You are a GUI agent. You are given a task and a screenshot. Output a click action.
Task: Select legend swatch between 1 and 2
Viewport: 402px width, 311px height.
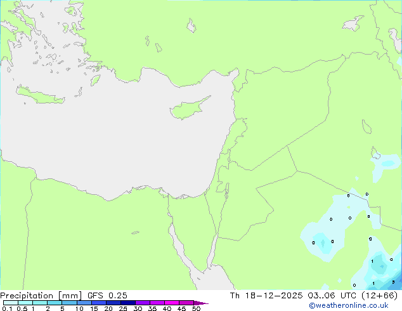(x=40, y=303)
